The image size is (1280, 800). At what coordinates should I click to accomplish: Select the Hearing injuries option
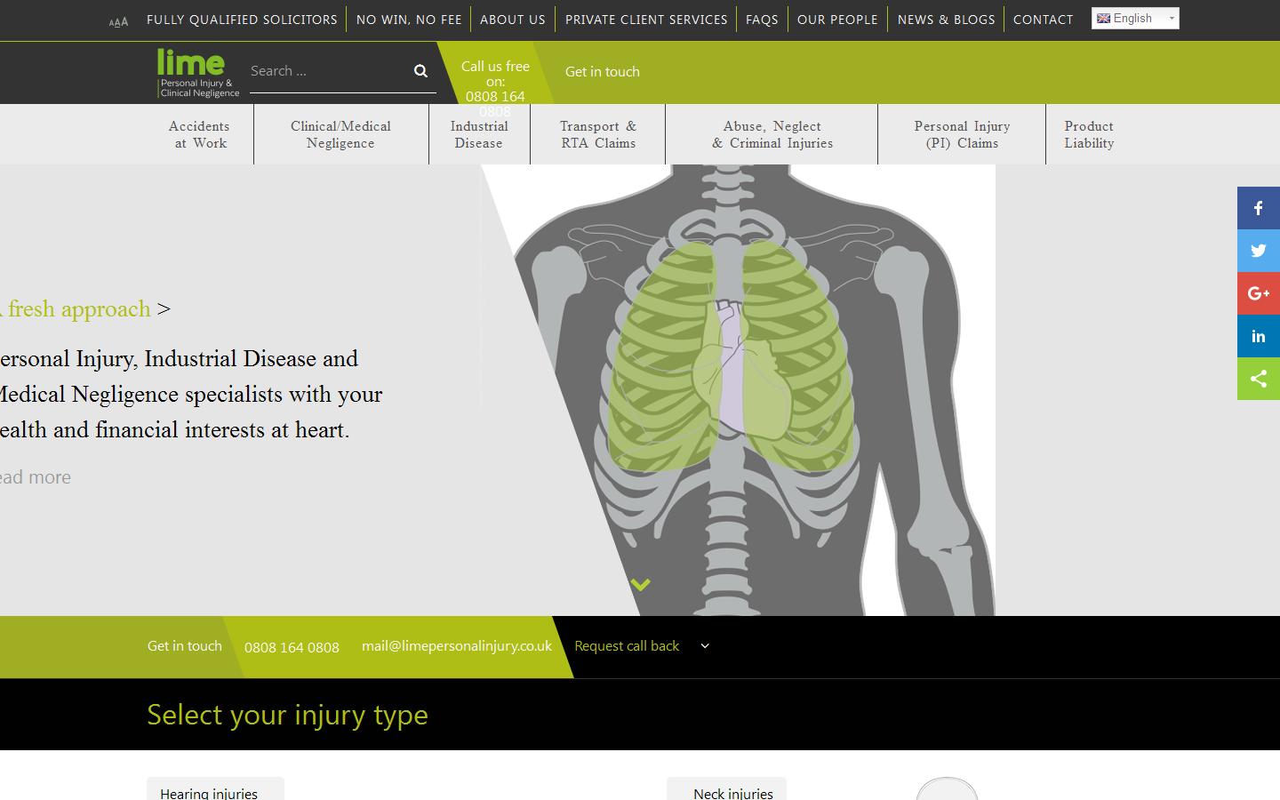[209, 792]
